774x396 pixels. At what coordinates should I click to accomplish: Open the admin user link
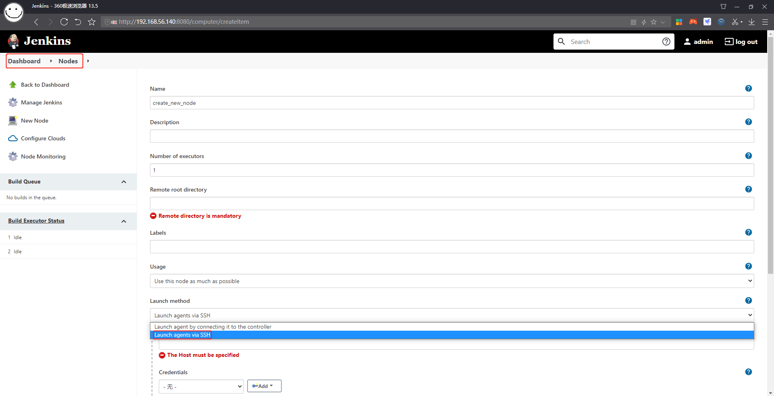[x=698, y=42]
